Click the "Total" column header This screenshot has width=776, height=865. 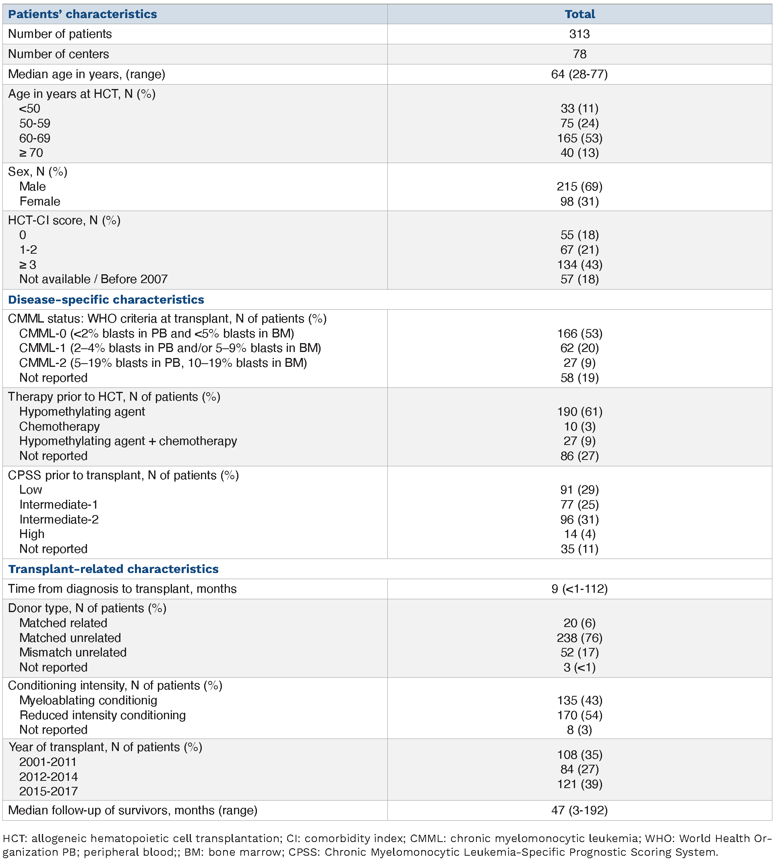point(579,14)
